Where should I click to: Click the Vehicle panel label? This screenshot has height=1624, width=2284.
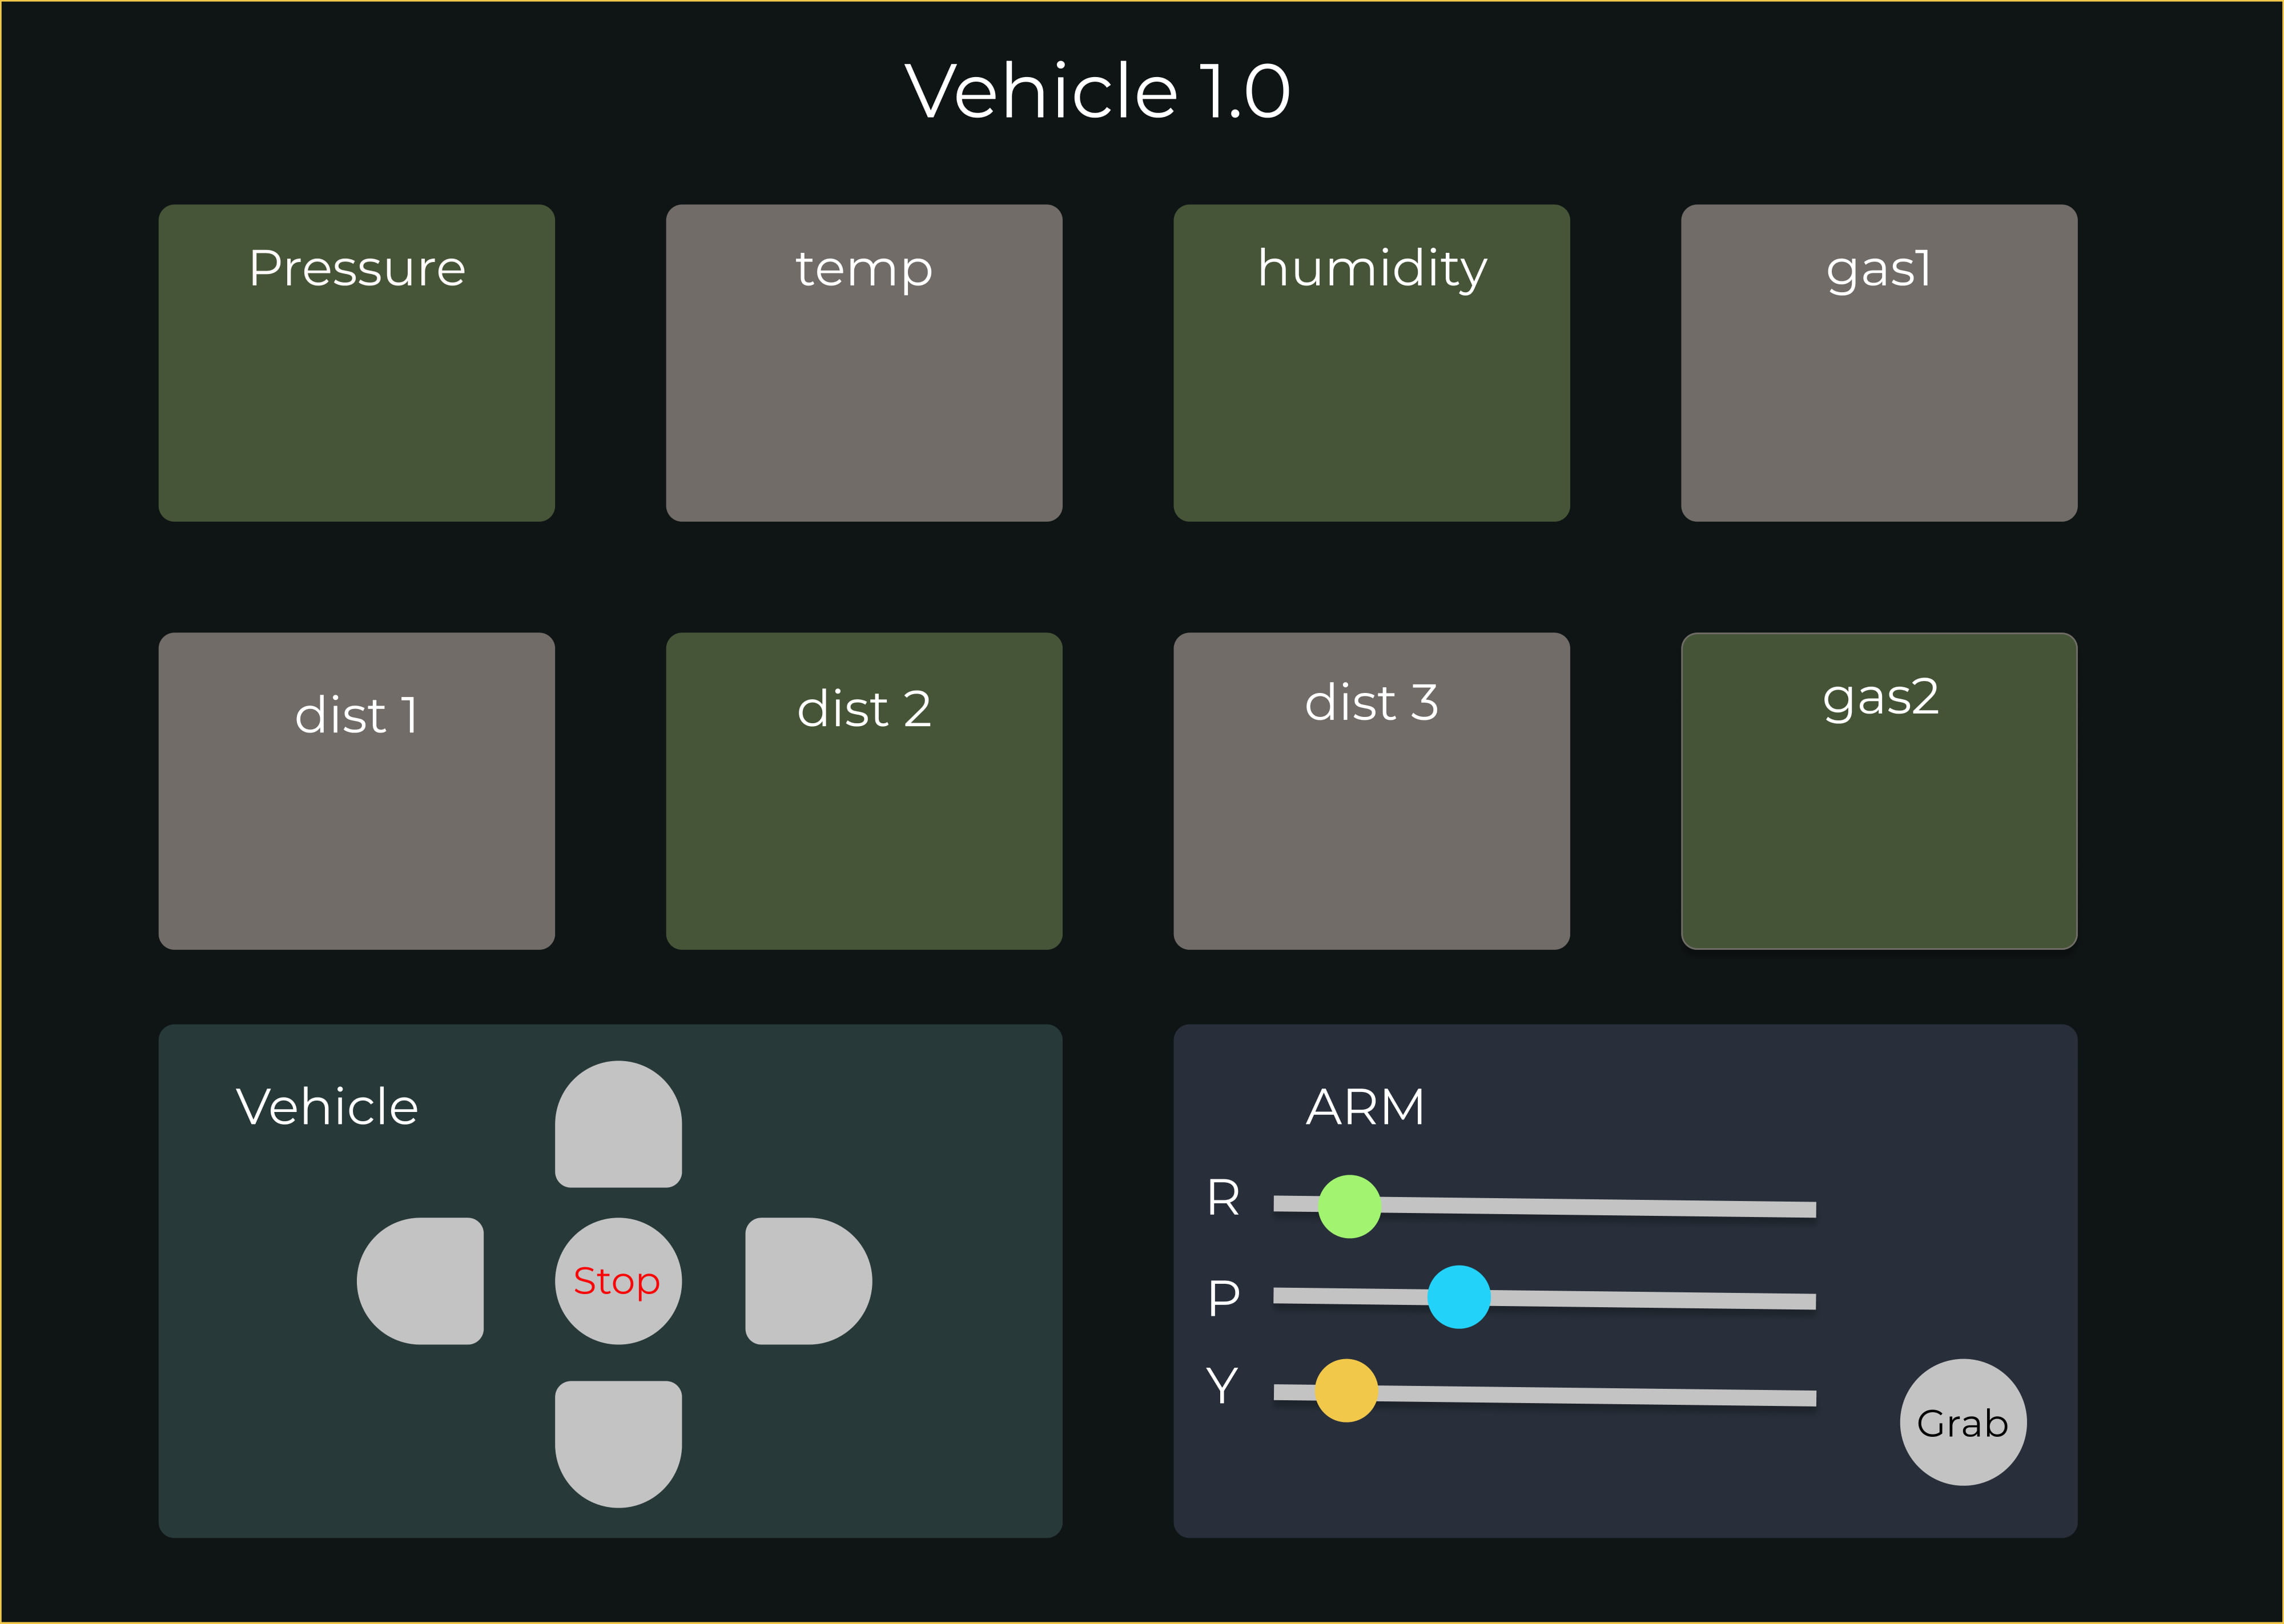point(326,1107)
